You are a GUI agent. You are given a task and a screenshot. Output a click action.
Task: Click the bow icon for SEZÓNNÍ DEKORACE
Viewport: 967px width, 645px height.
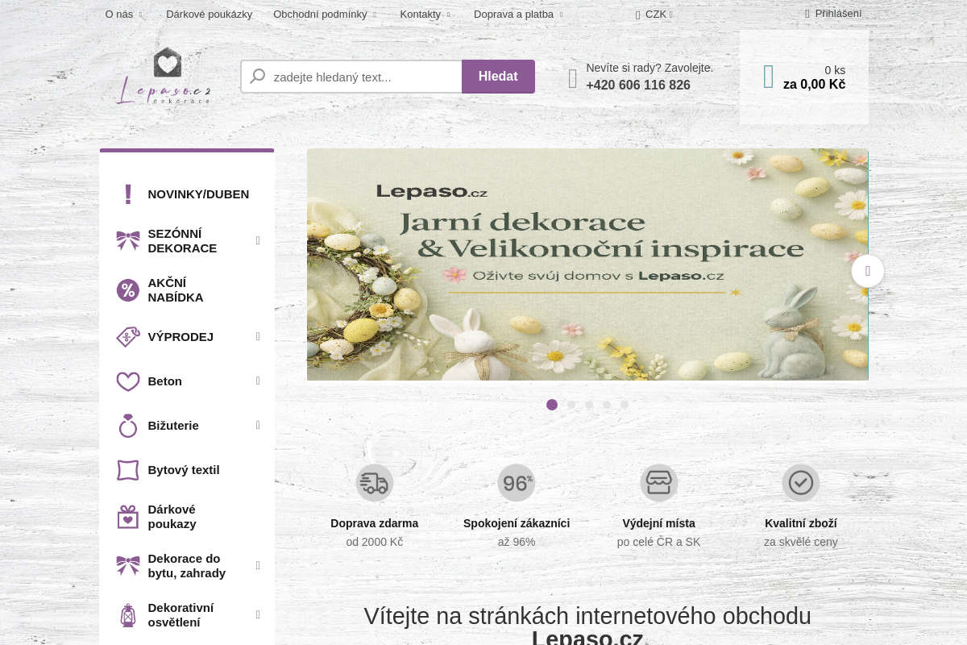(x=128, y=240)
